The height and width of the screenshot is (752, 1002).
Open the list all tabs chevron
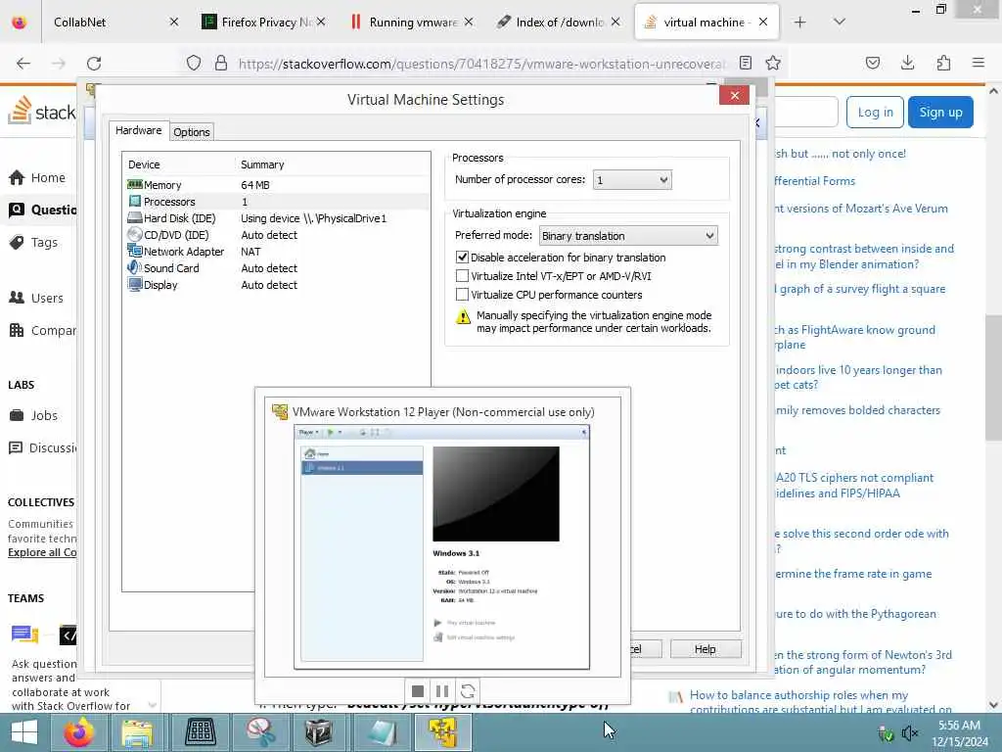(x=839, y=23)
